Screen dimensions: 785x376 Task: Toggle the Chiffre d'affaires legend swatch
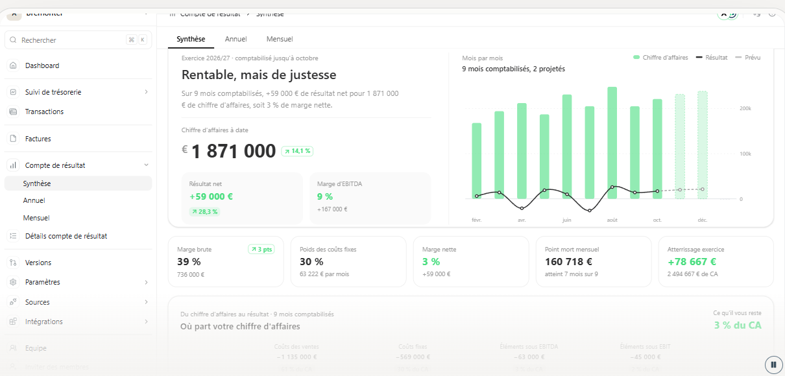coord(636,58)
